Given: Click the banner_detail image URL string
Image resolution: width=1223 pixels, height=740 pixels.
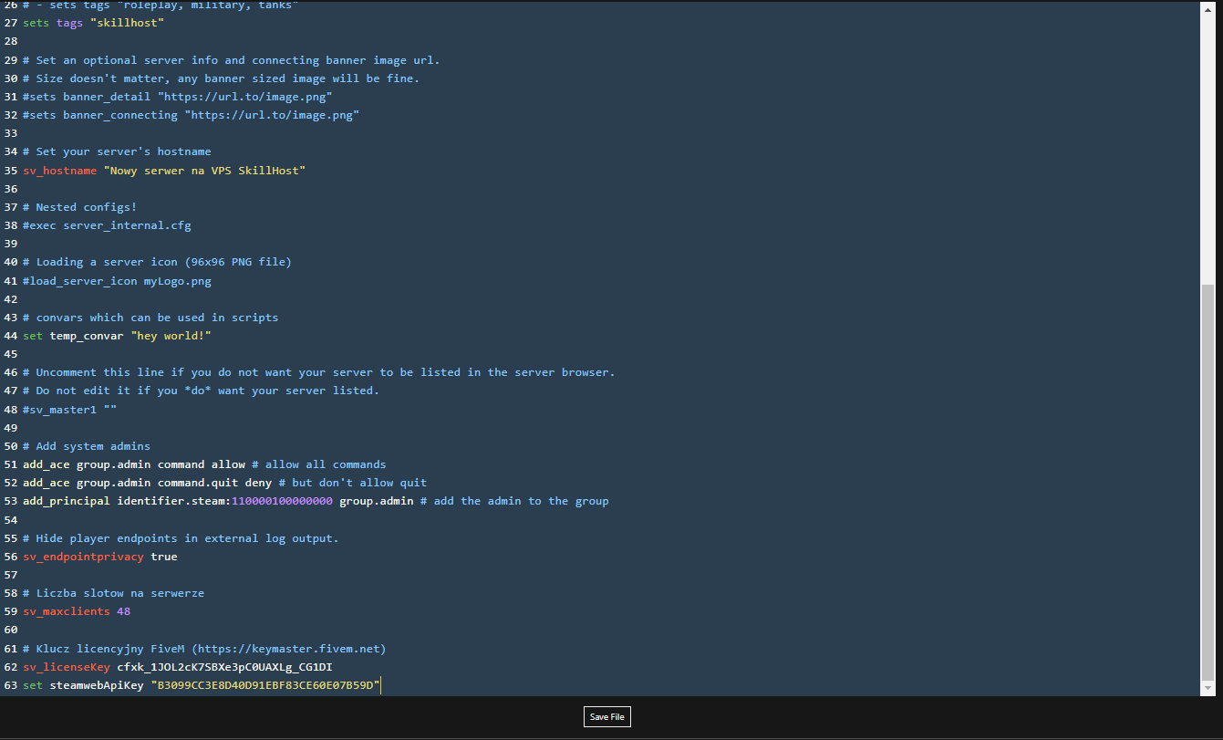Looking at the screenshot, I should (244, 97).
